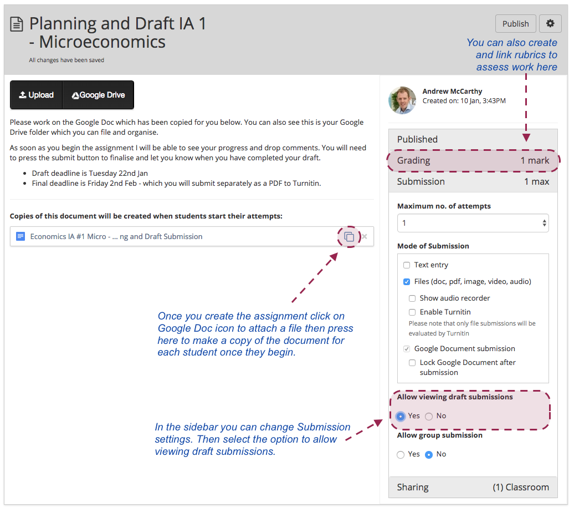Screen dimensions: 569x507
Task: Select Yes for group submission
Action: 401,454
